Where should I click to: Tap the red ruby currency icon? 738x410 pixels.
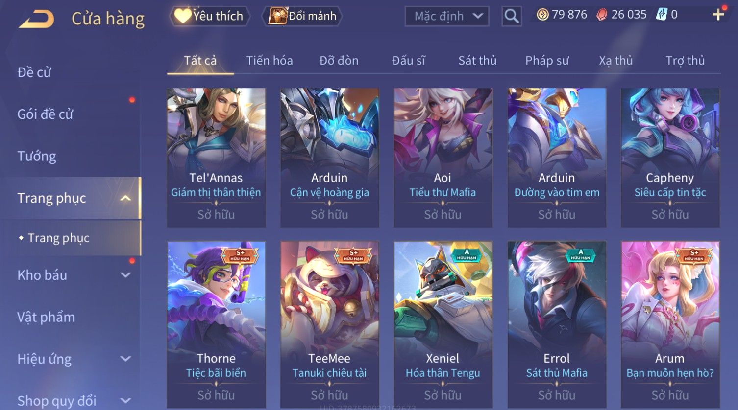[x=601, y=15]
